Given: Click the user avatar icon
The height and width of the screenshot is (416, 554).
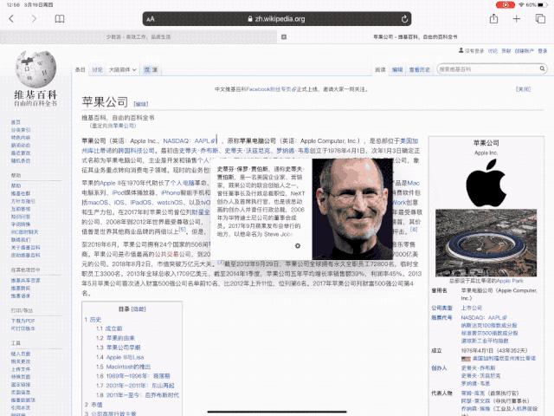Looking at the screenshot, I should (461, 50).
